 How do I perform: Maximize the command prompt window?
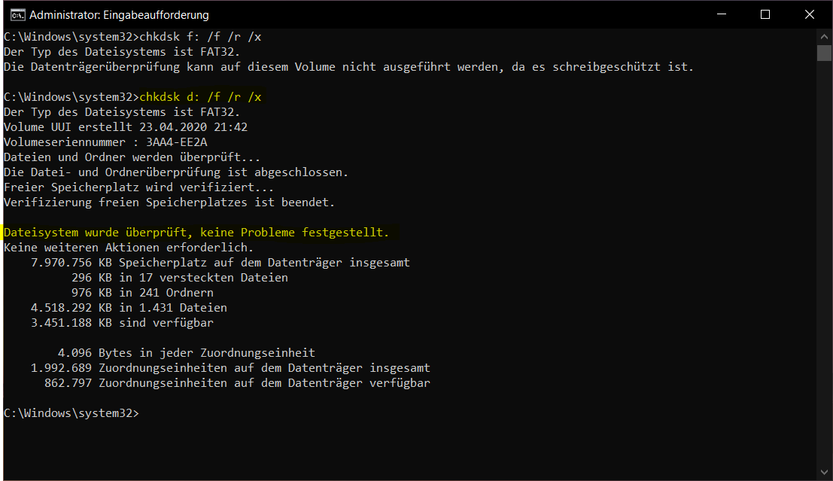coord(765,14)
